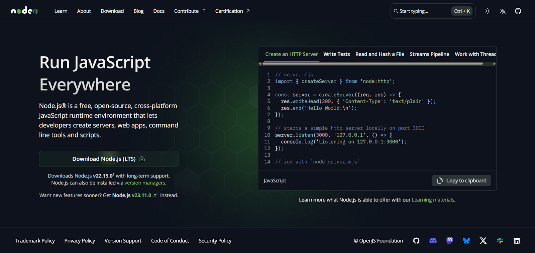Switch to the Work with Threads tab
This screenshot has width=535, height=253.
(x=475, y=54)
